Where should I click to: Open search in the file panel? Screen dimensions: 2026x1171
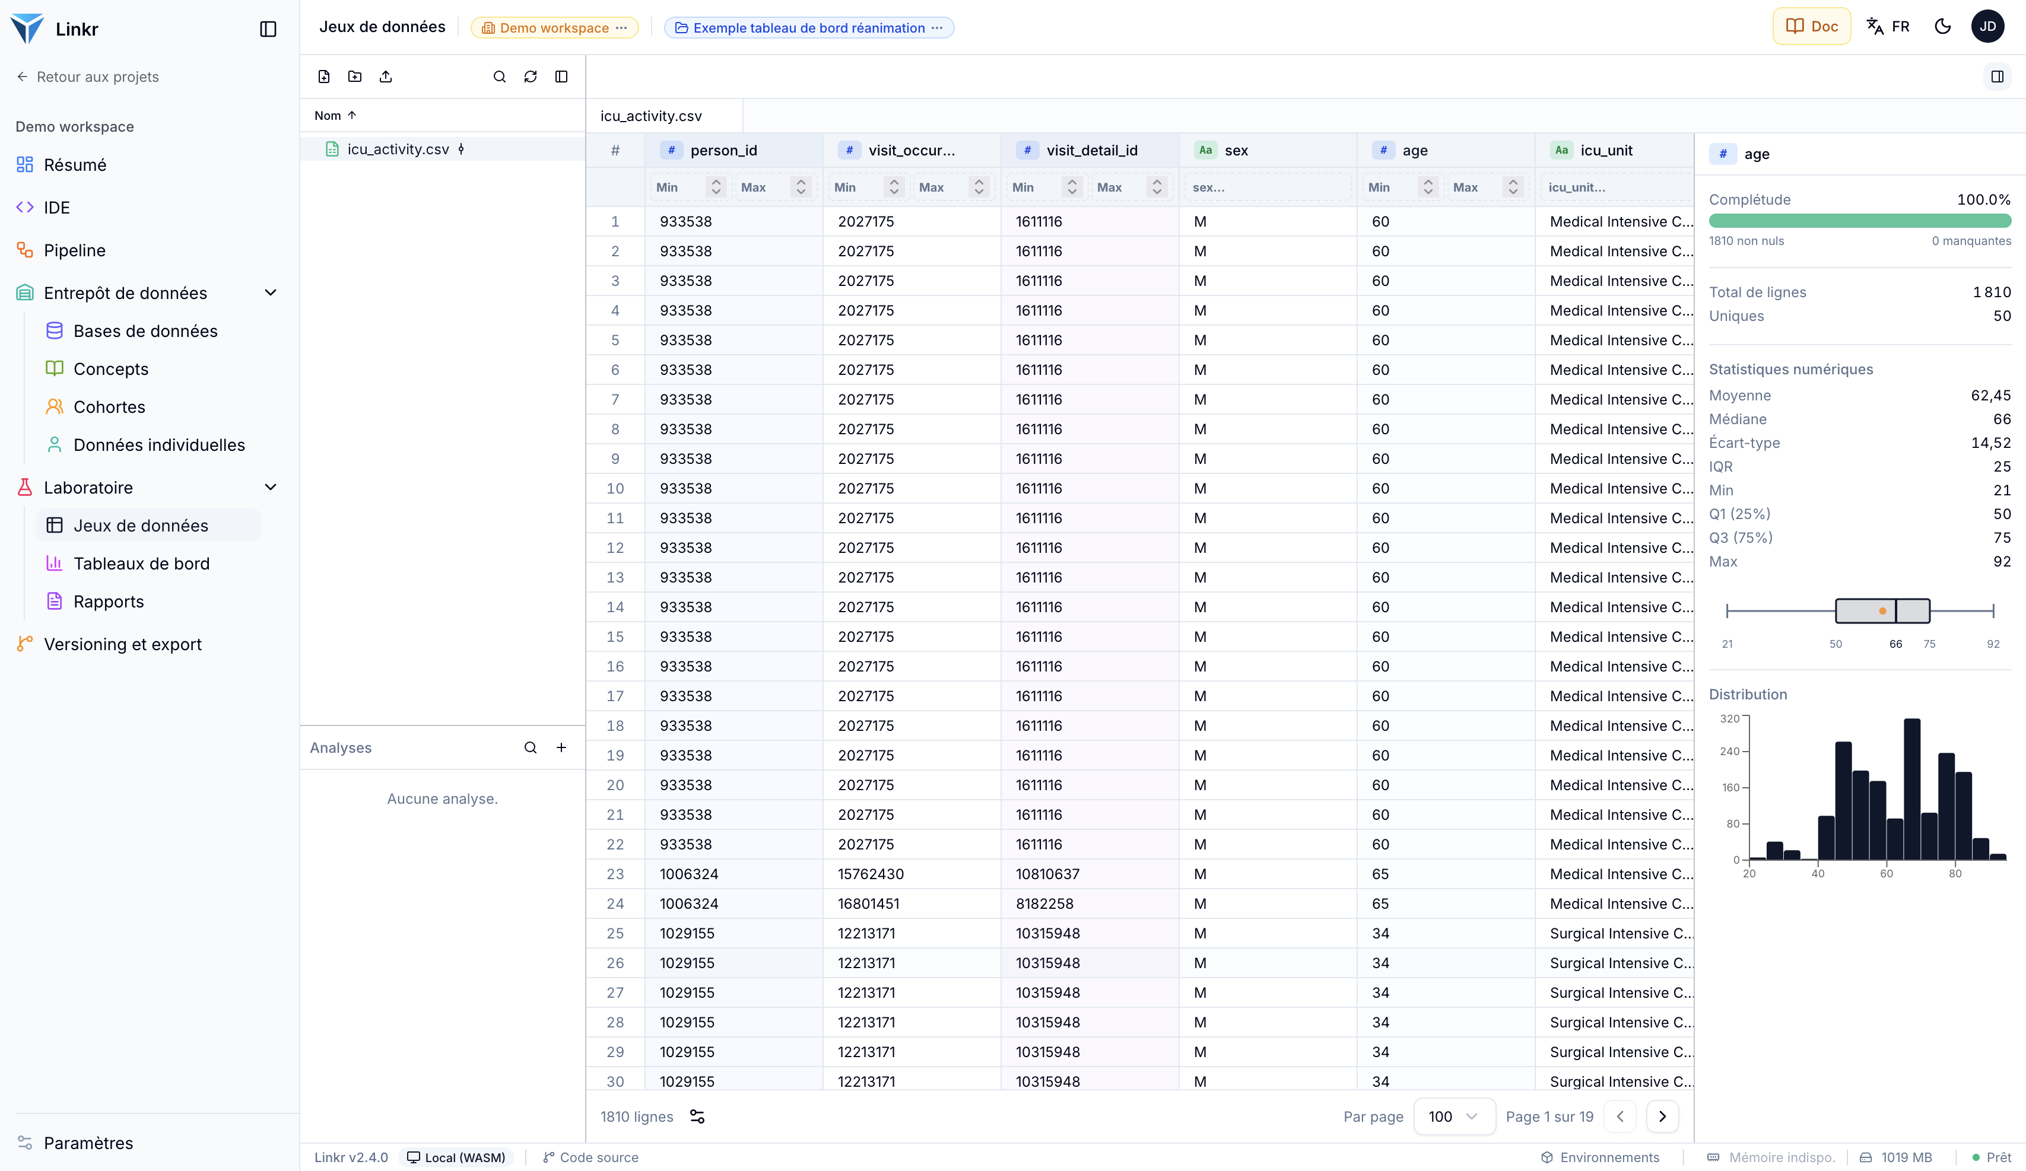coord(499,77)
